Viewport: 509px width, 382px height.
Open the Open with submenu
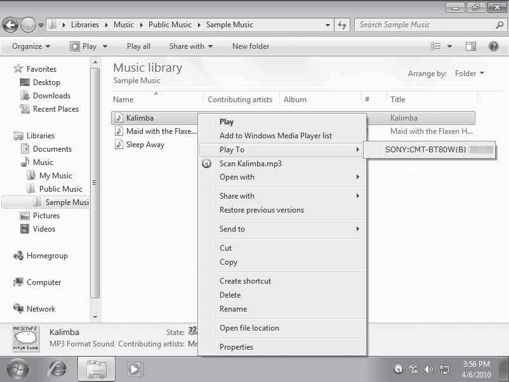click(282, 177)
